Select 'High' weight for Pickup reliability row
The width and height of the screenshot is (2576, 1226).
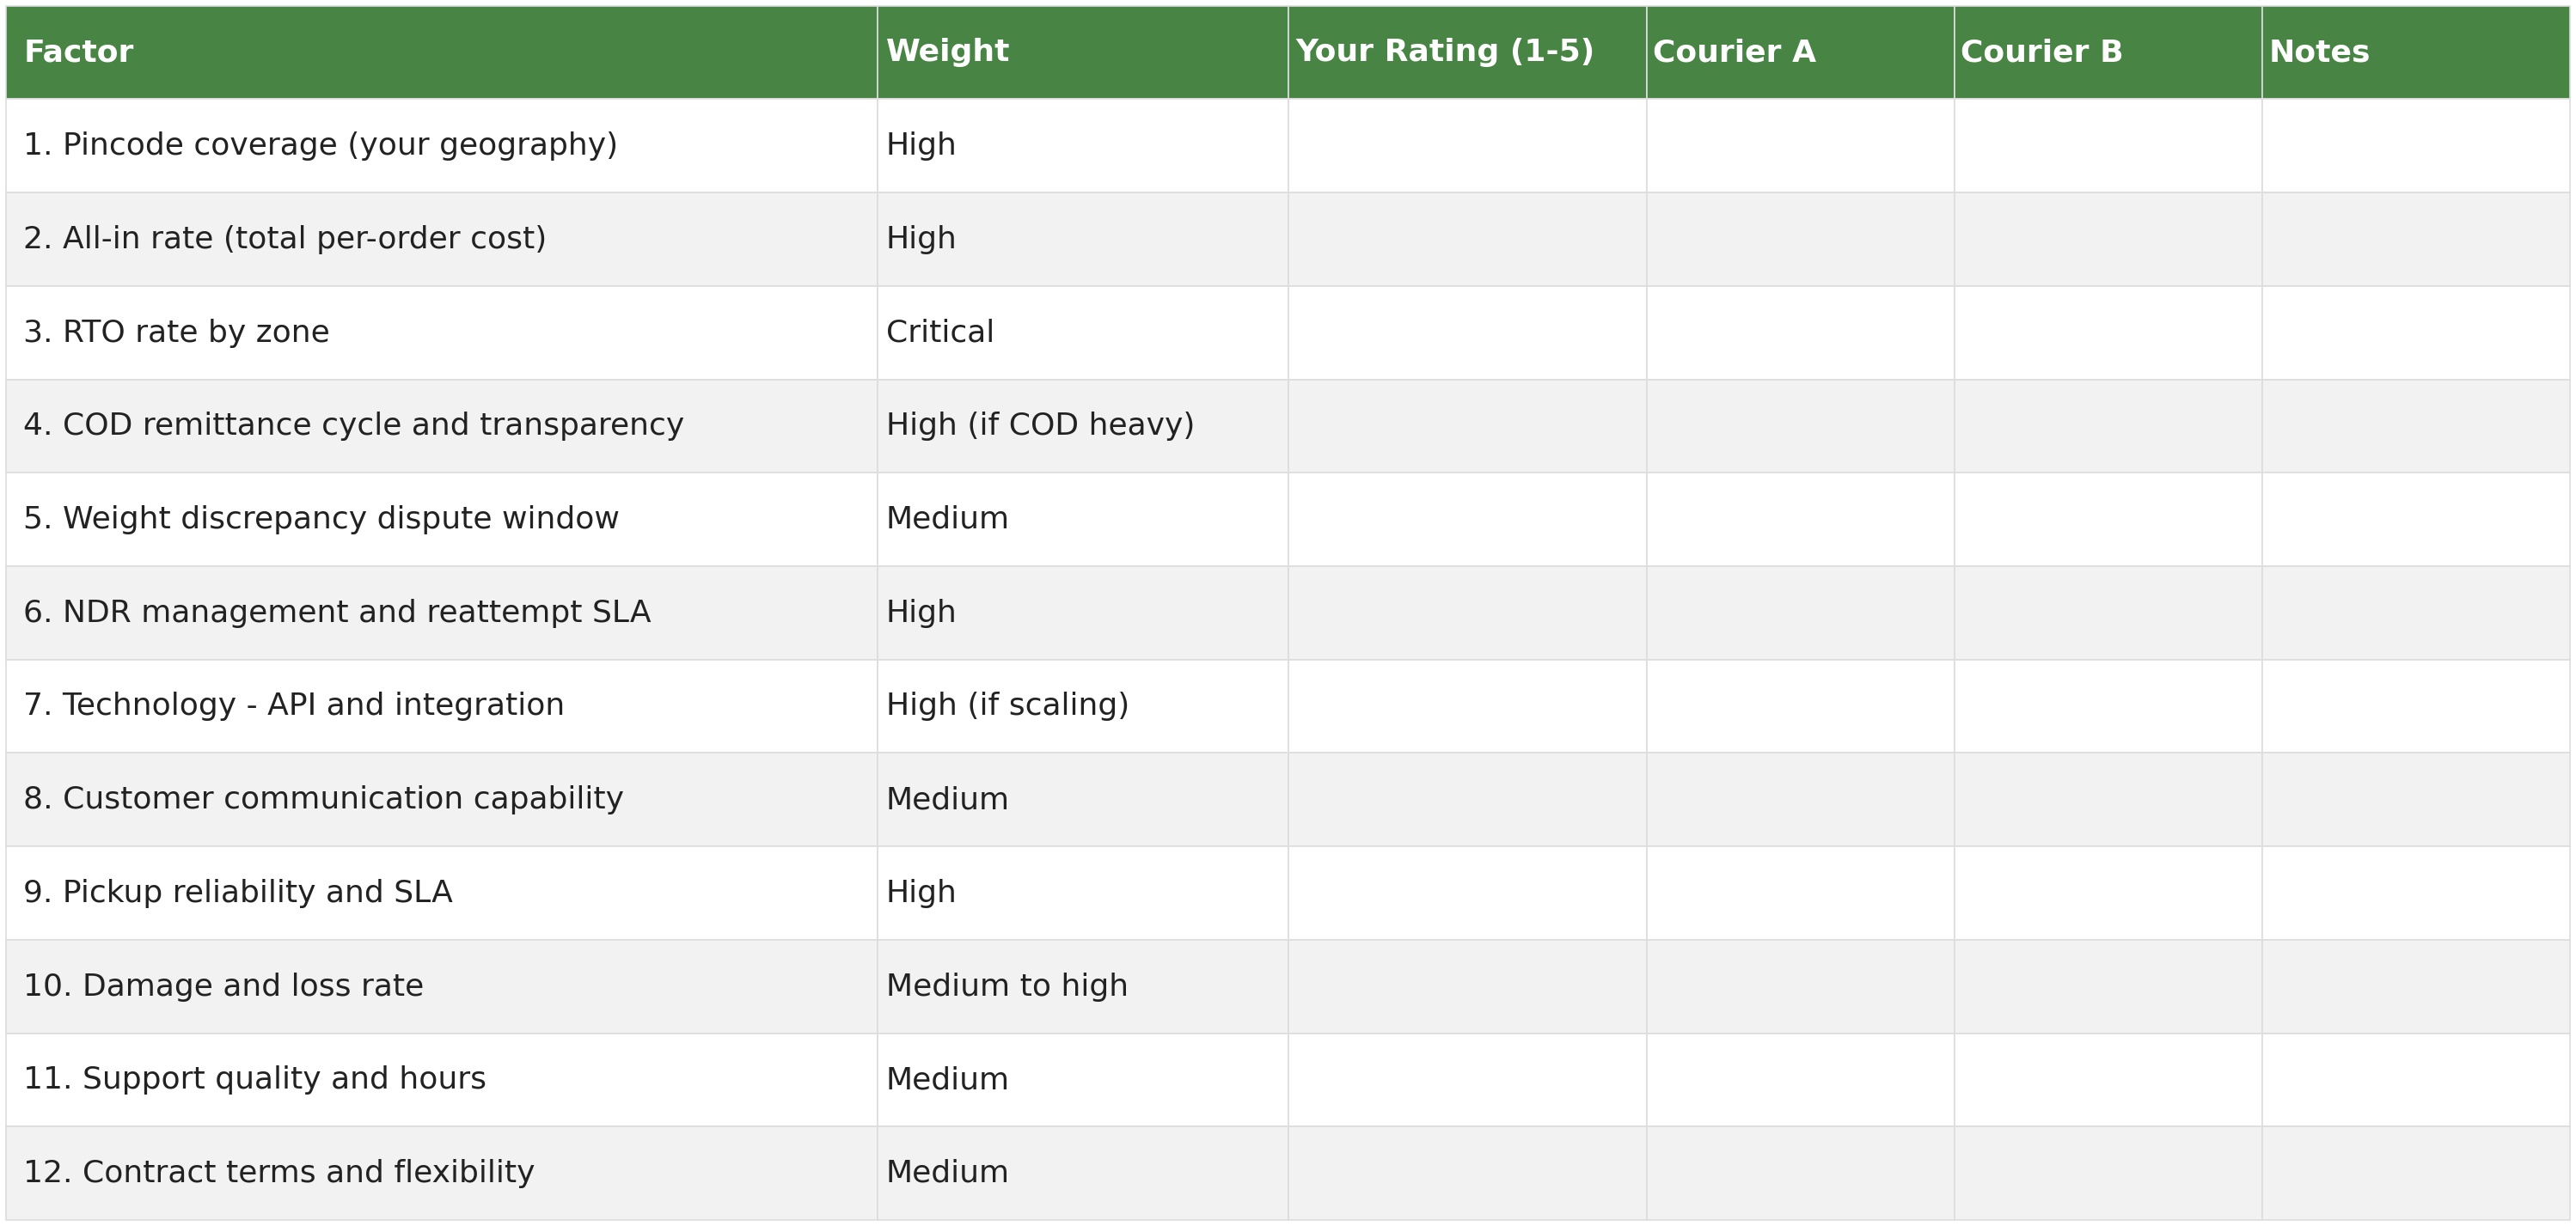coord(1082,894)
